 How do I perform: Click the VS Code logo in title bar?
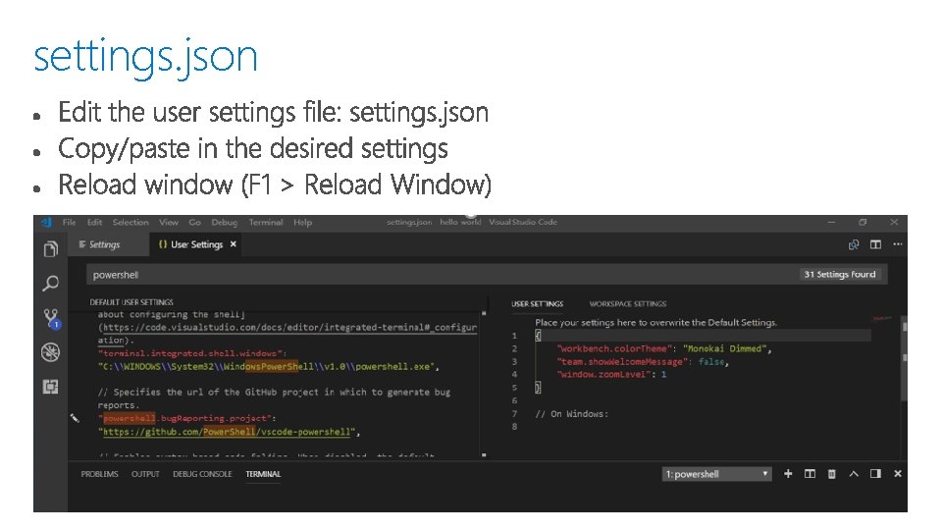46,223
